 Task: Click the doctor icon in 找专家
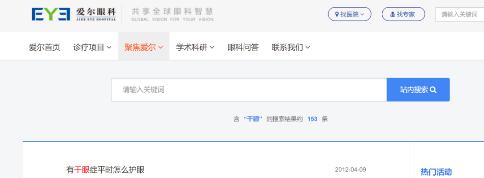(393, 14)
